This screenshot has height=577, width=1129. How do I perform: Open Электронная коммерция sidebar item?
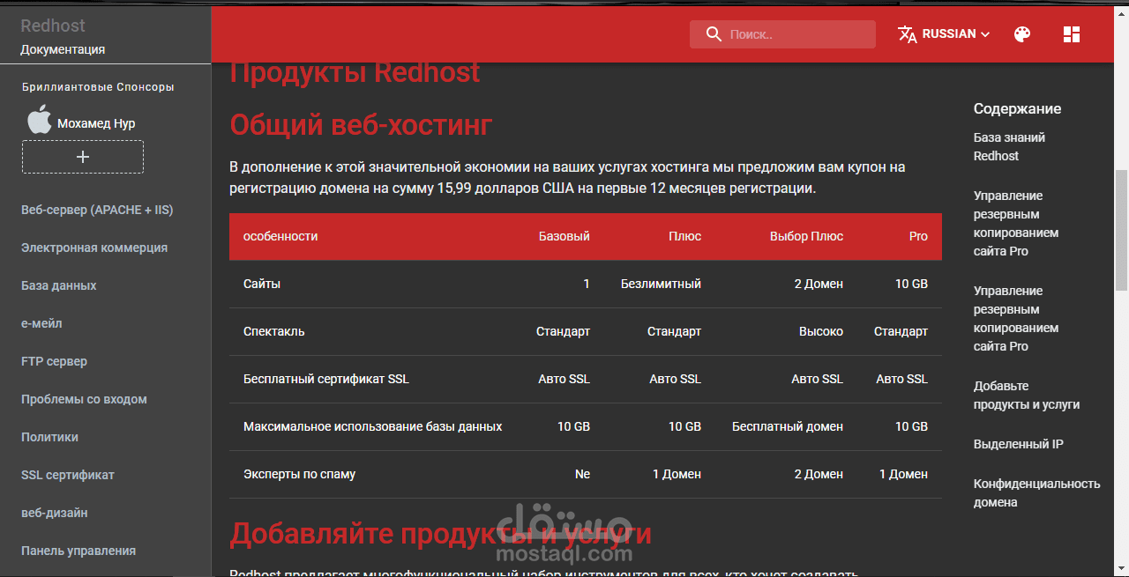(x=94, y=248)
